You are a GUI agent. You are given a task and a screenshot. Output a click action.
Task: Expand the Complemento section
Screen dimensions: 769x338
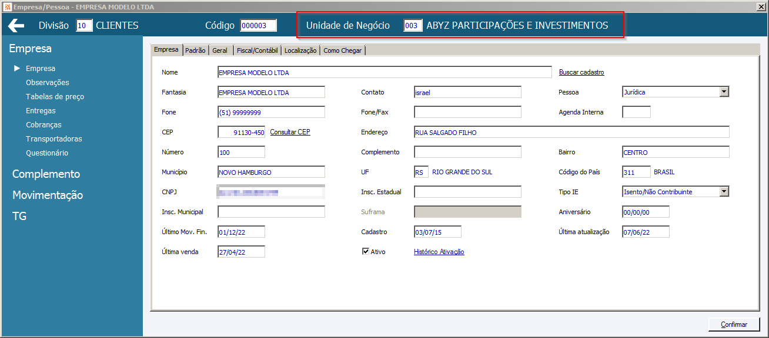tap(46, 174)
